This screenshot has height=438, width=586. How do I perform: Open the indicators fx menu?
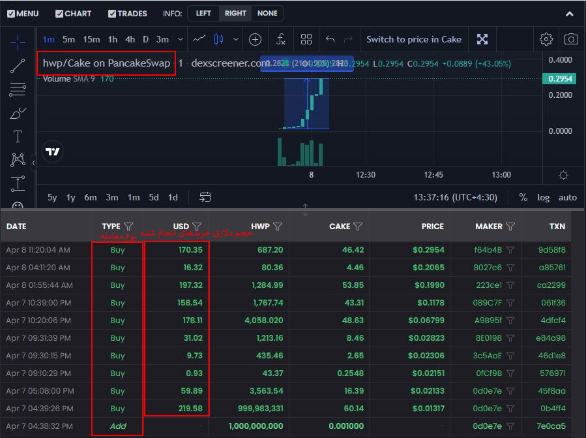click(x=281, y=39)
